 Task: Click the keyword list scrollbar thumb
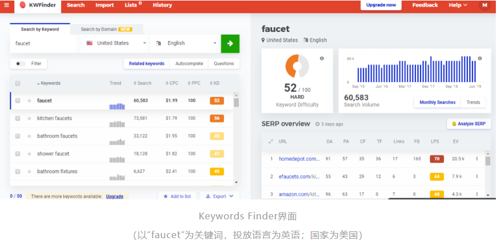(236, 103)
